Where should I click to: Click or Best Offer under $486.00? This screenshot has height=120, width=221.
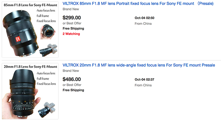click(72, 85)
